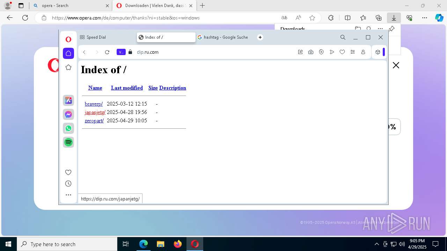Open Edge extensions puzzle icon
447x251 pixels.
tap(331, 18)
